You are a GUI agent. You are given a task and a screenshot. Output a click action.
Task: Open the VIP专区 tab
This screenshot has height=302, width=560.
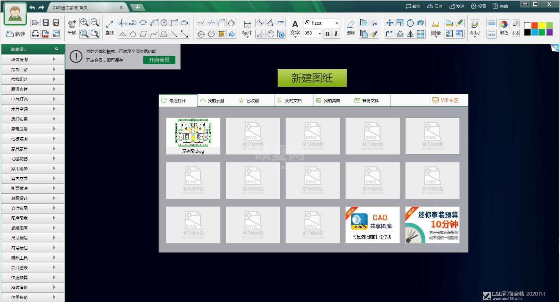[x=449, y=100]
